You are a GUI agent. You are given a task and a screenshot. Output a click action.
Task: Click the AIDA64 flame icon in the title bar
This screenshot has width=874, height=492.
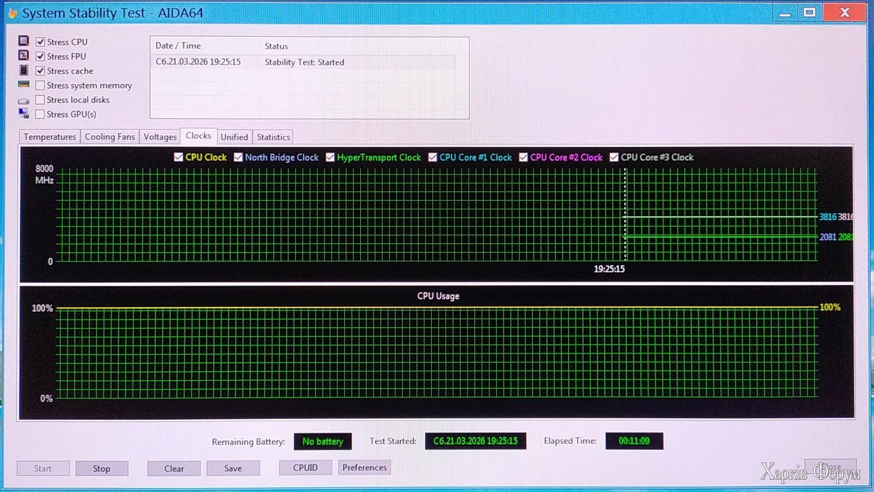tap(13, 13)
